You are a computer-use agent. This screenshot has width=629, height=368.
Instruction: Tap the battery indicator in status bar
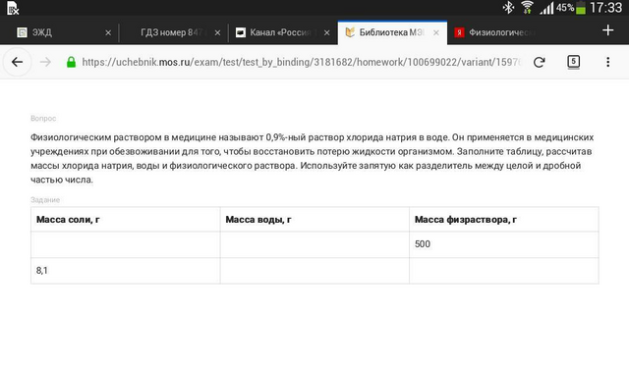[x=581, y=8]
